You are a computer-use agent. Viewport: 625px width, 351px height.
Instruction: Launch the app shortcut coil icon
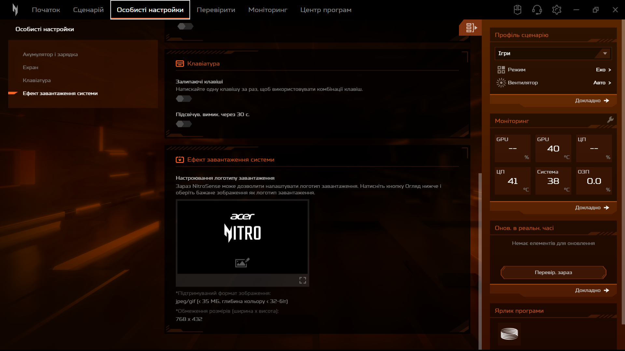pyautogui.click(x=509, y=334)
